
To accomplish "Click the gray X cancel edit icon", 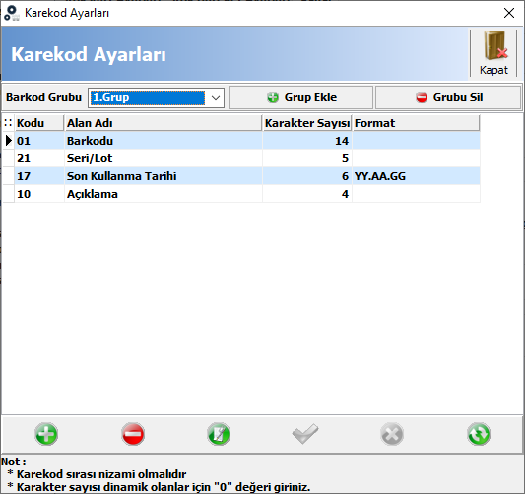I will point(392,434).
